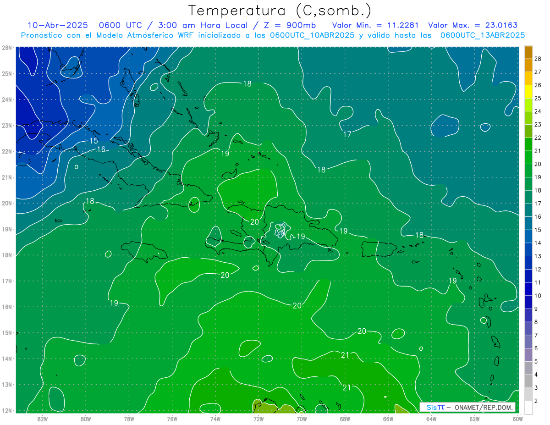Click the color scale value "22"

click(x=538, y=138)
